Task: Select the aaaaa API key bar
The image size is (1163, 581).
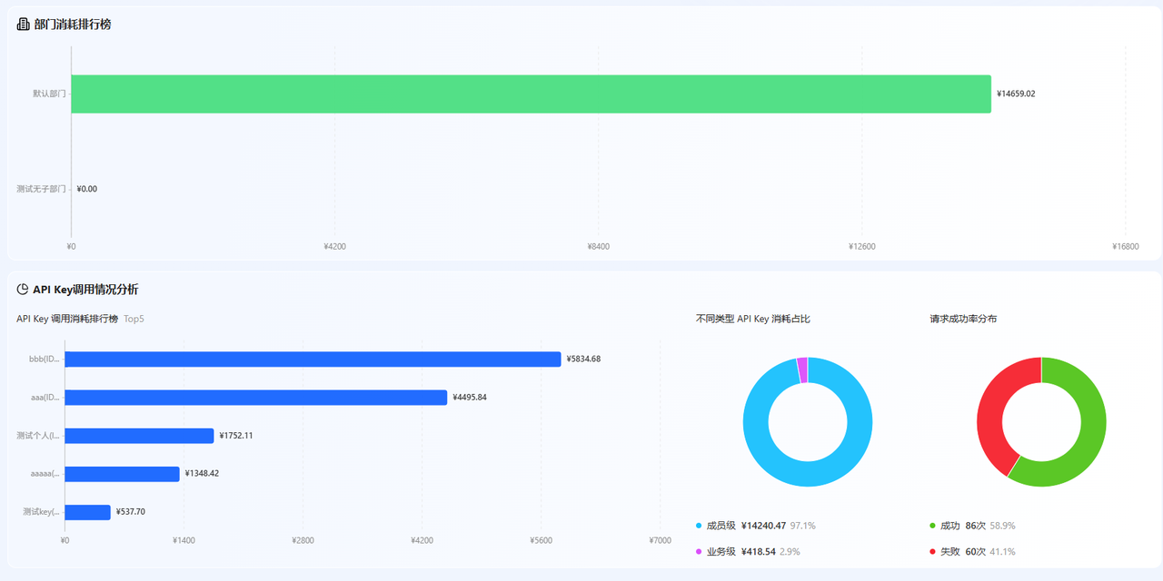Action: 122,474
